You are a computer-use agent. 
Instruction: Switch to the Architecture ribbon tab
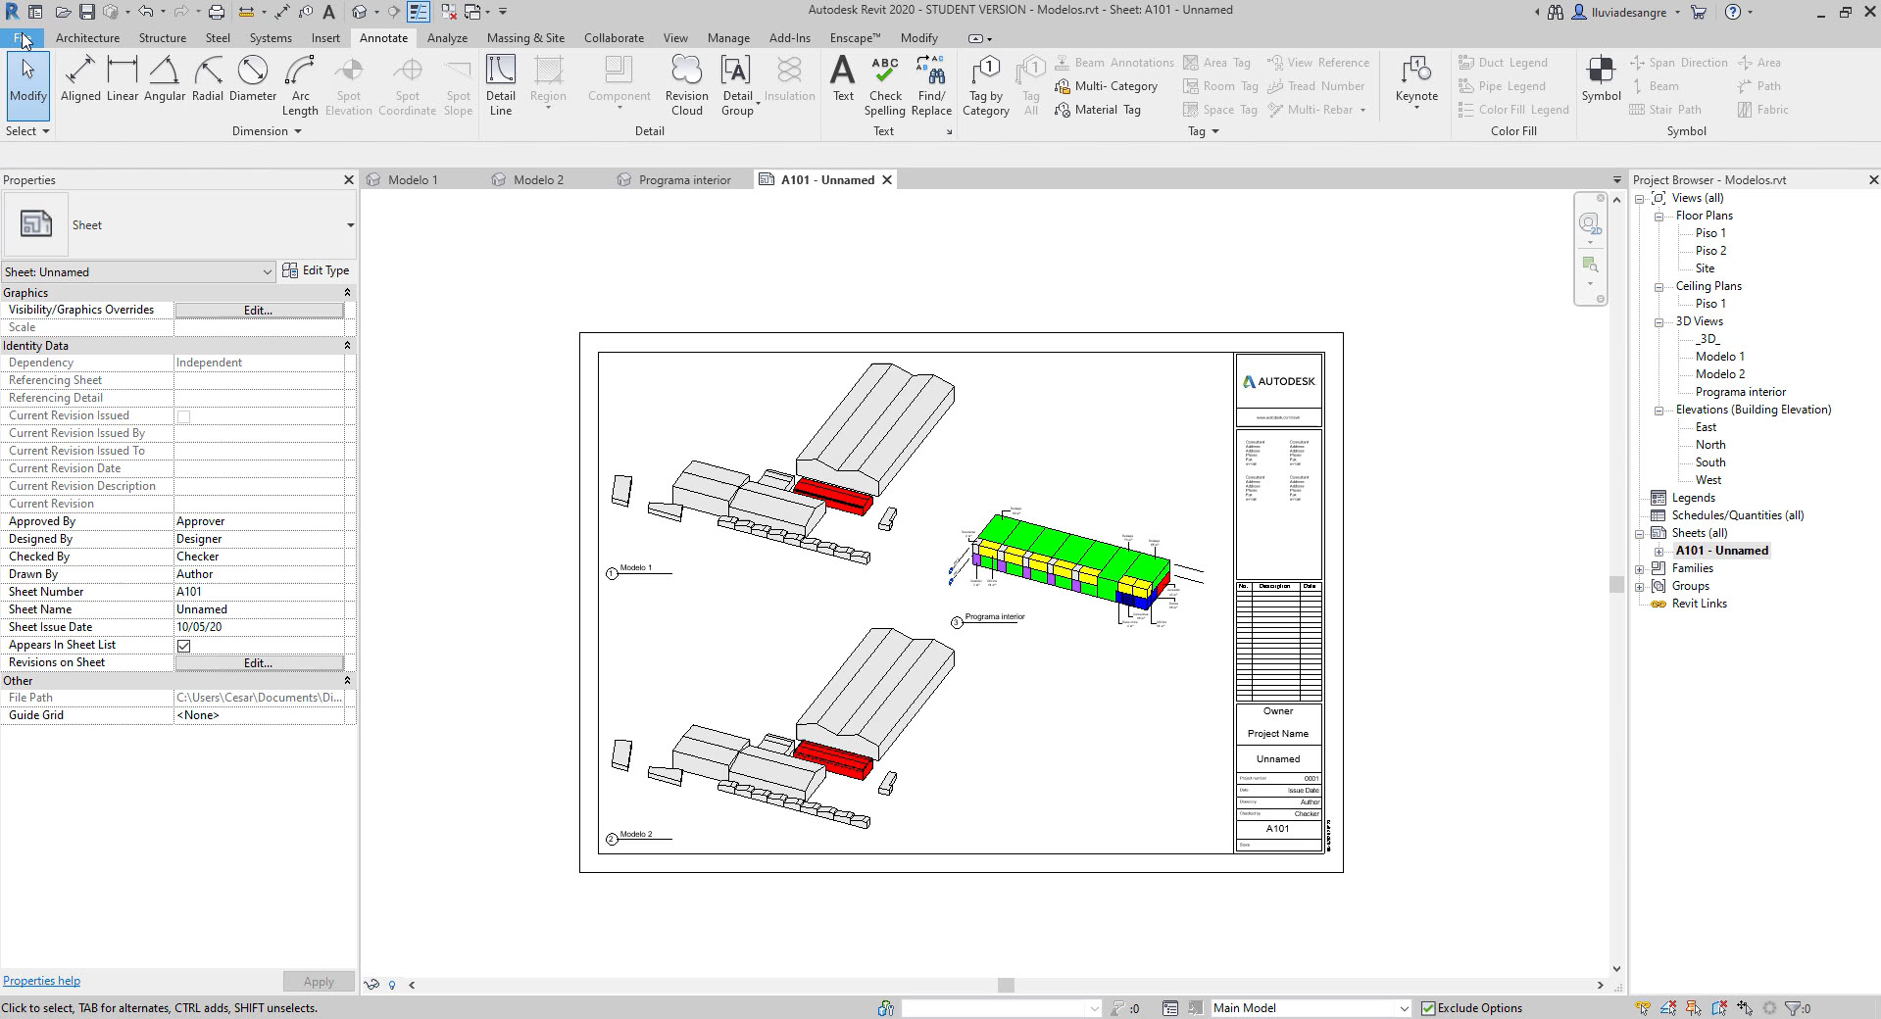pyautogui.click(x=87, y=38)
